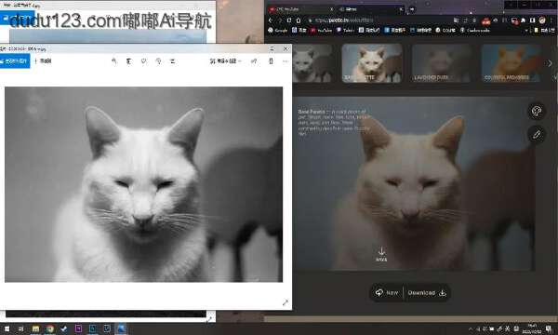558x335 pixels.
Task: Expand the hidden bookmarks overflow chevron
Action: click(526, 31)
